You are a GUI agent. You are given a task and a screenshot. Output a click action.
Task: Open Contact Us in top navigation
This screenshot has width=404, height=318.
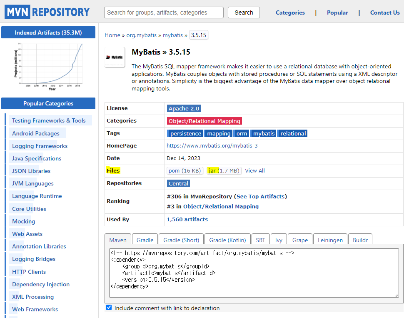coord(385,13)
